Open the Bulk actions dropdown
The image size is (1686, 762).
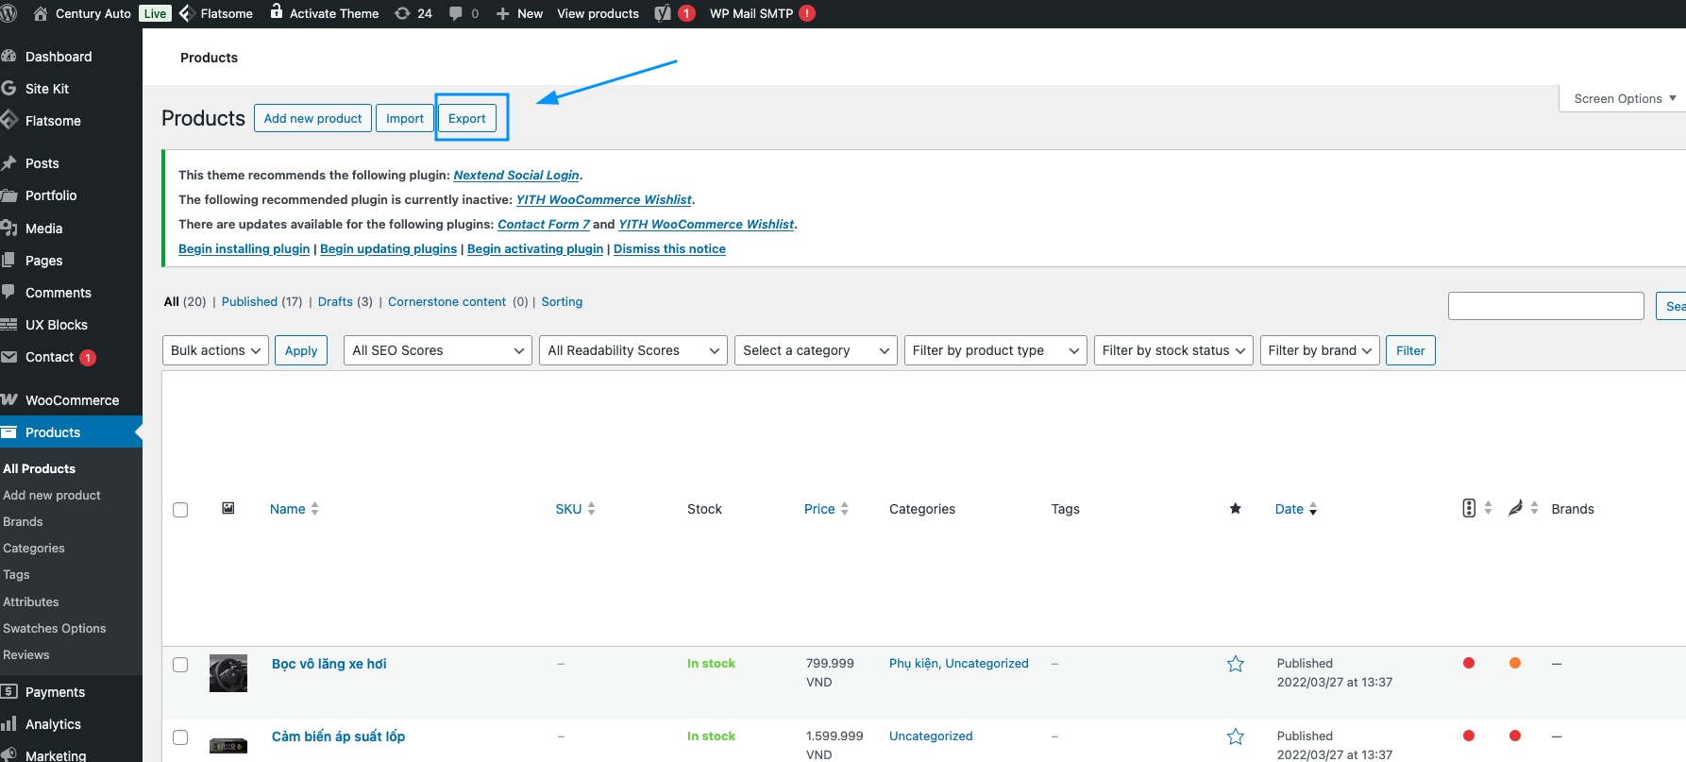pyautogui.click(x=215, y=350)
